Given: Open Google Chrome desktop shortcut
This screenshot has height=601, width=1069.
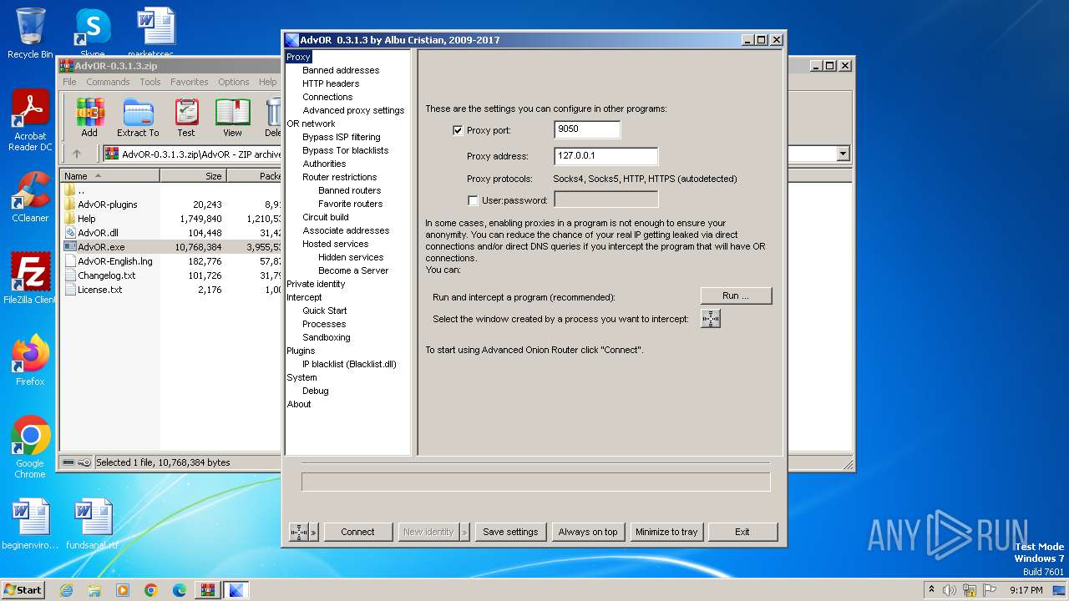Looking at the screenshot, I should click(30, 447).
